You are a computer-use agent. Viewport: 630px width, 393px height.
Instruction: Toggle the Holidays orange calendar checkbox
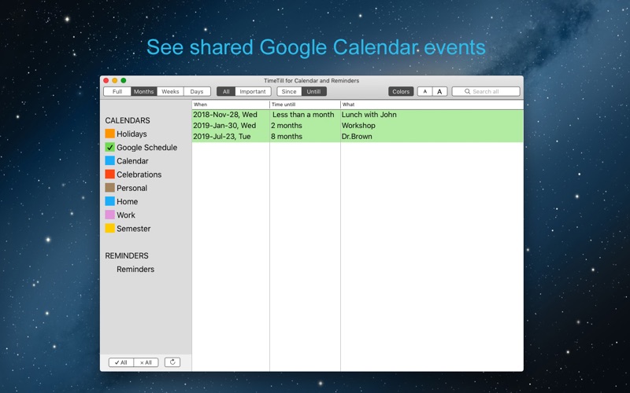[x=109, y=134]
